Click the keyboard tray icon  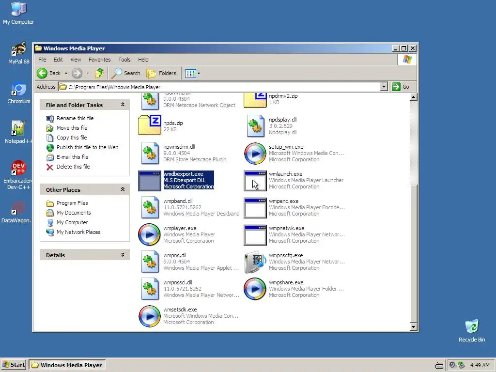pos(439,366)
